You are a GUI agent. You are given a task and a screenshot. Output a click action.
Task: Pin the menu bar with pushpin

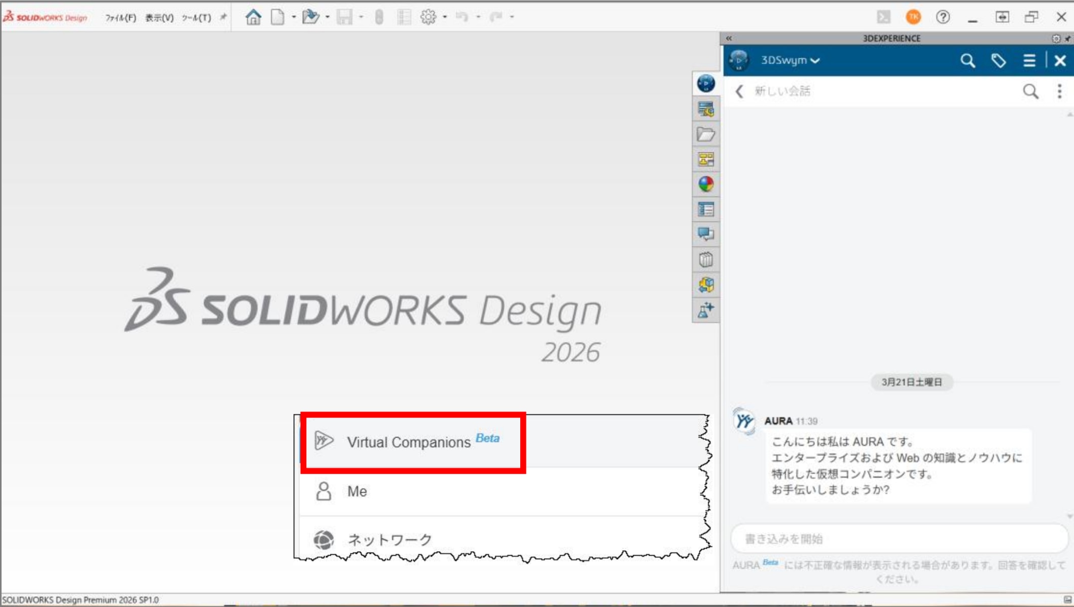pyautogui.click(x=223, y=17)
